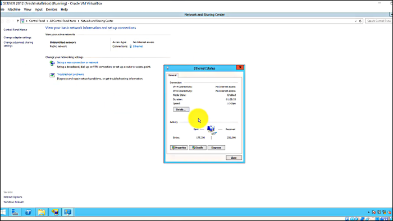
Task: Expand the address bar history dropdown
Action: click(x=355, y=21)
